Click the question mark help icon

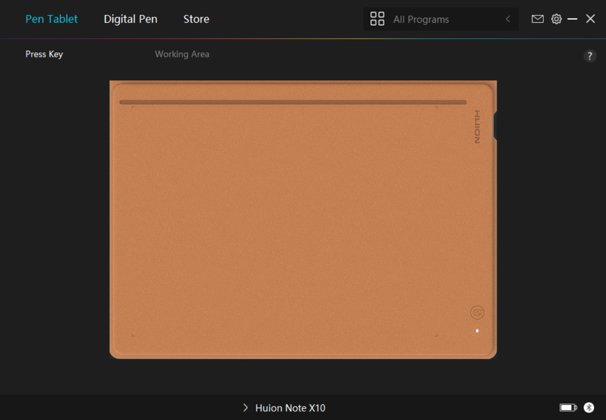[x=589, y=56]
